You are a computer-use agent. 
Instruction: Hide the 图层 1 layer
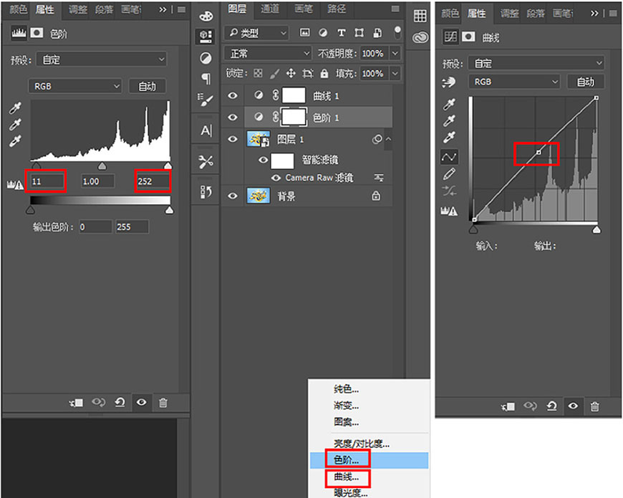(233, 139)
